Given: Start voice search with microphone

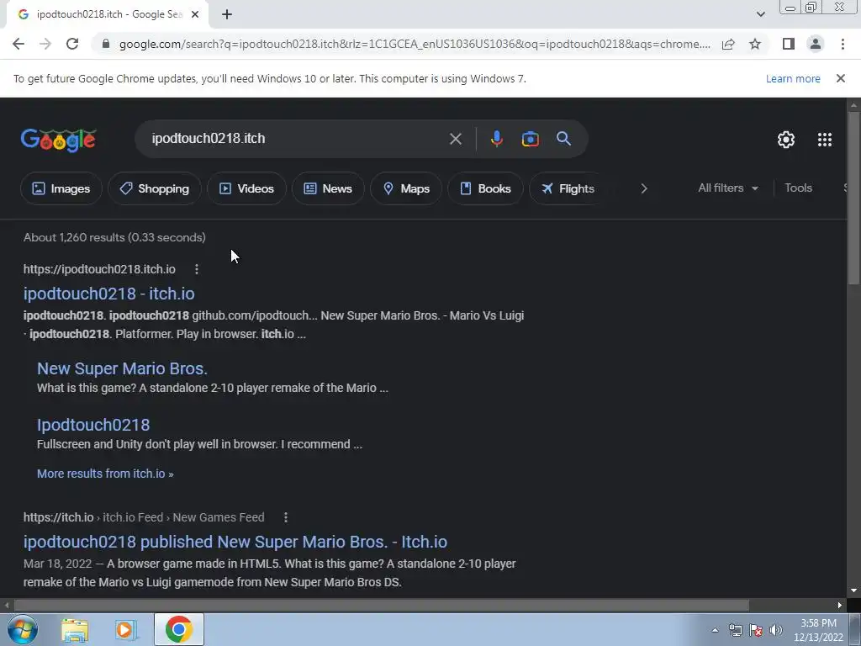Looking at the screenshot, I should [496, 139].
